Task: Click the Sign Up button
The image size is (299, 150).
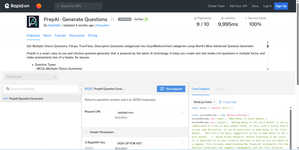Action: coord(281,6)
